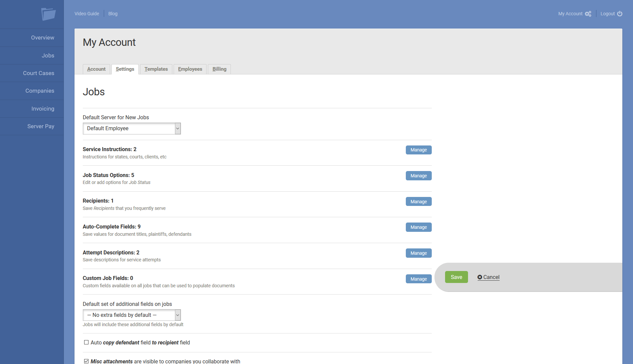Open the Video Guide link

[x=86, y=14]
